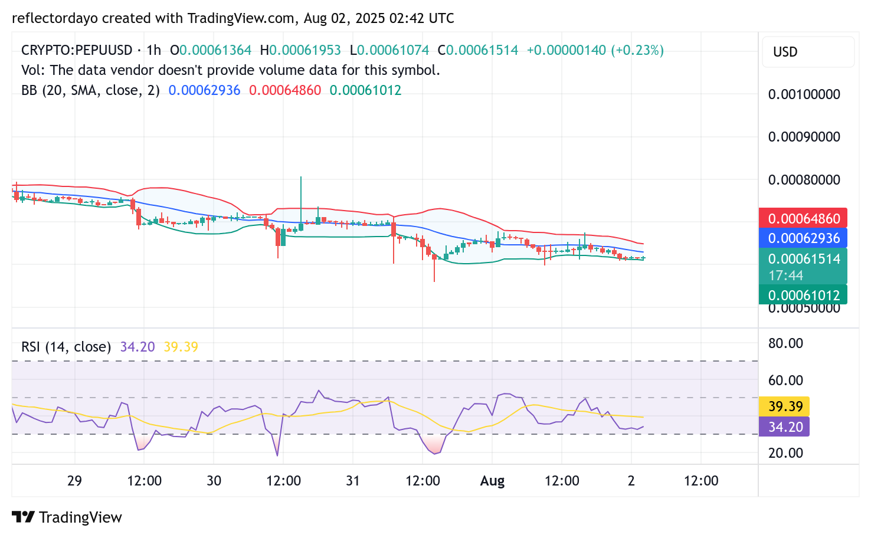This screenshot has height=538, width=871.
Task: Click the 0.00100000 price scale level
Action: click(804, 94)
